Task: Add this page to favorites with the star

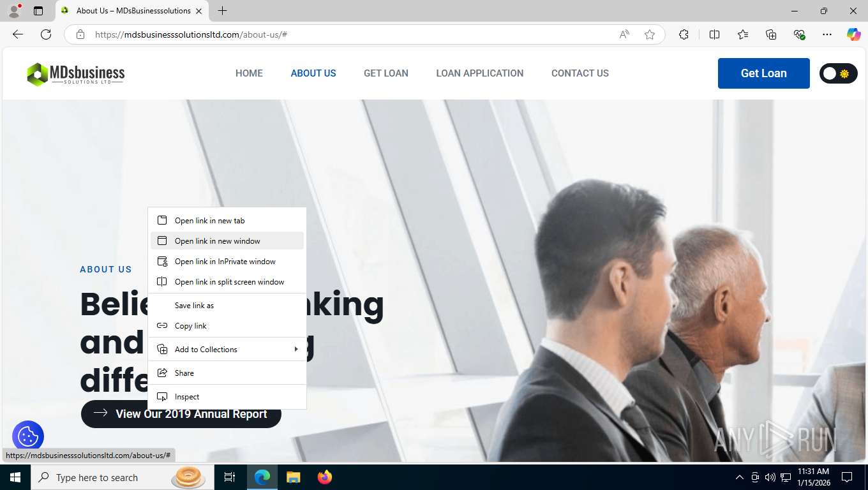Action: [x=650, y=34]
